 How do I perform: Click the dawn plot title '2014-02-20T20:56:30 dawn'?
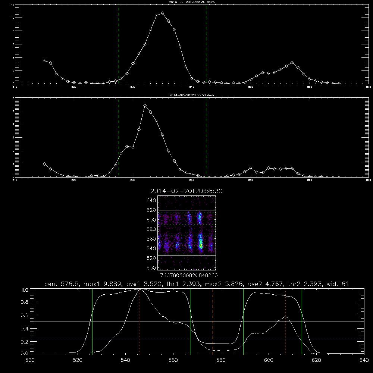[x=192, y=1]
